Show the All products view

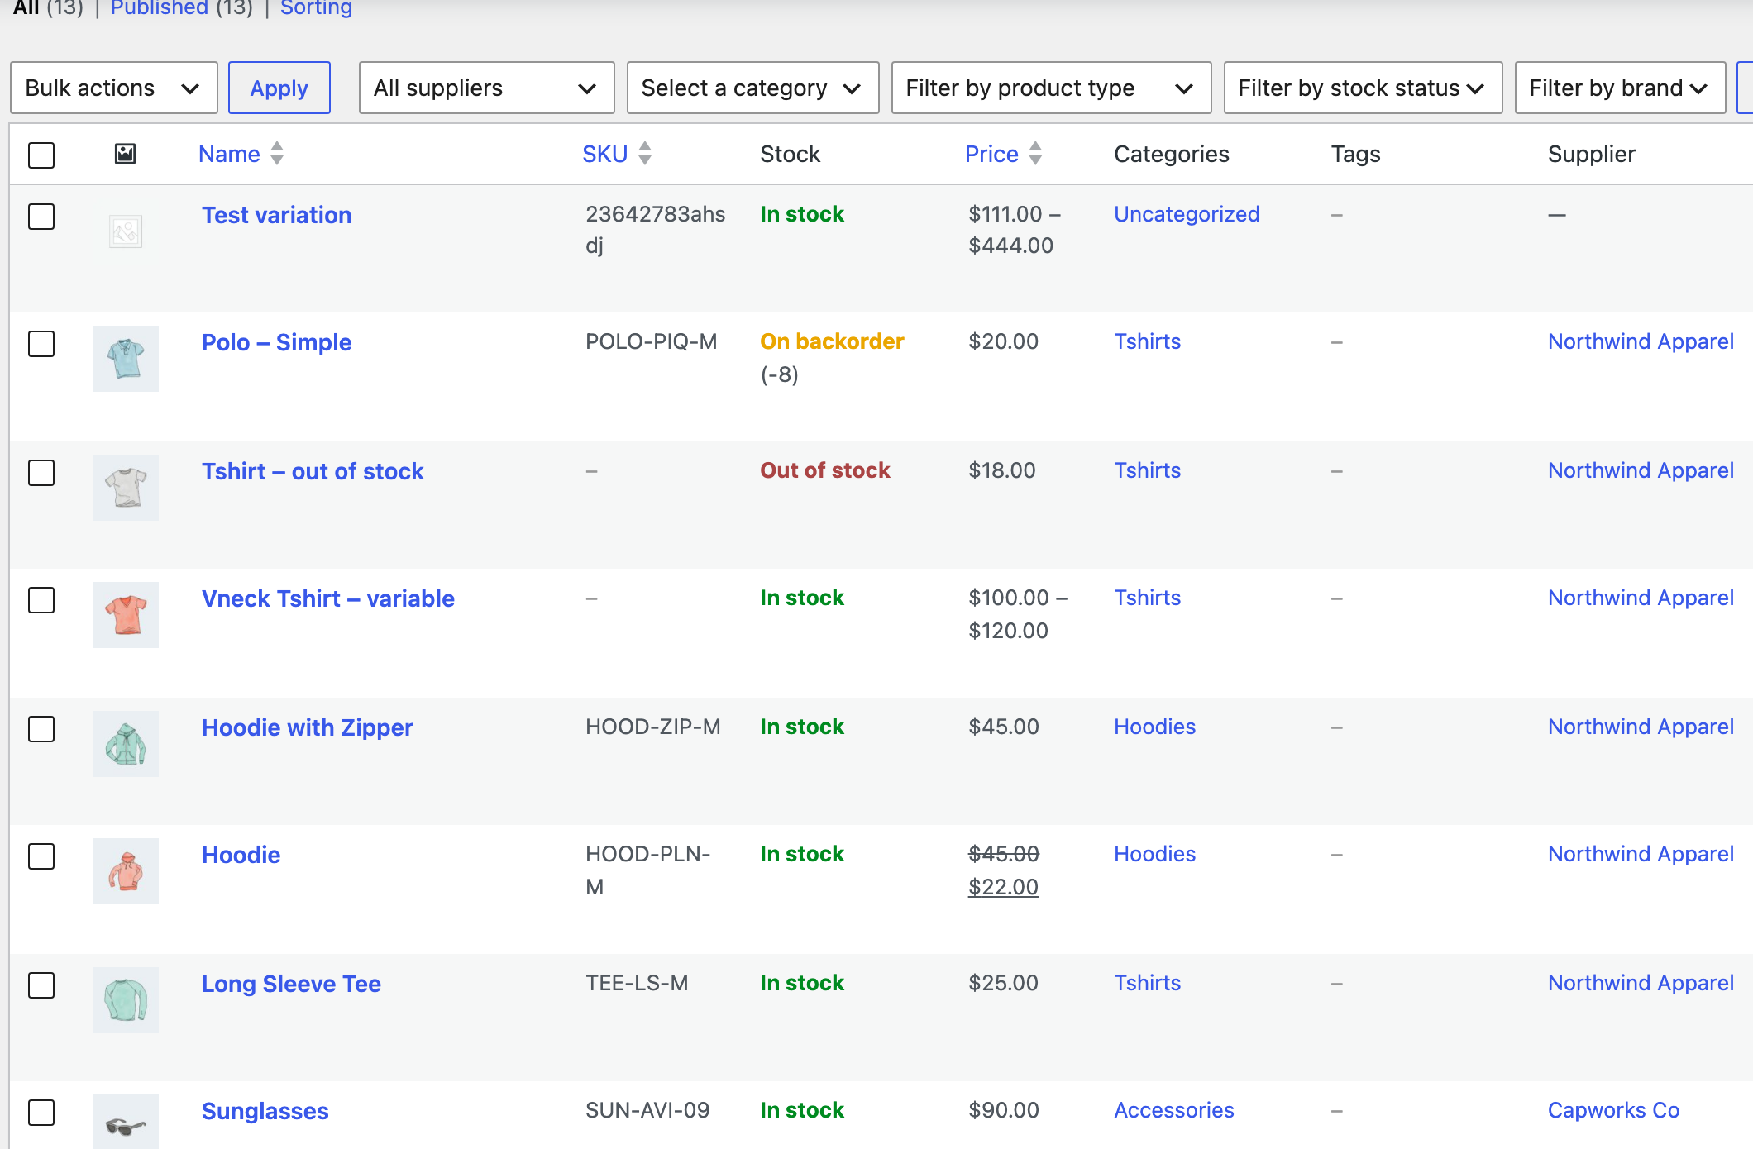click(x=26, y=7)
